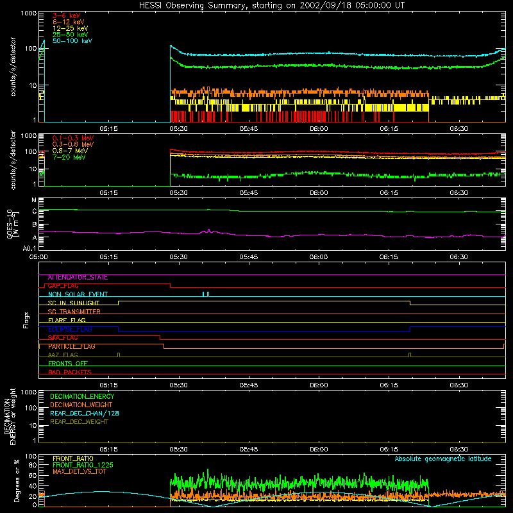Click the 05:00 time tick below GOES plot
This screenshot has width=513, height=513.
point(38,257)
